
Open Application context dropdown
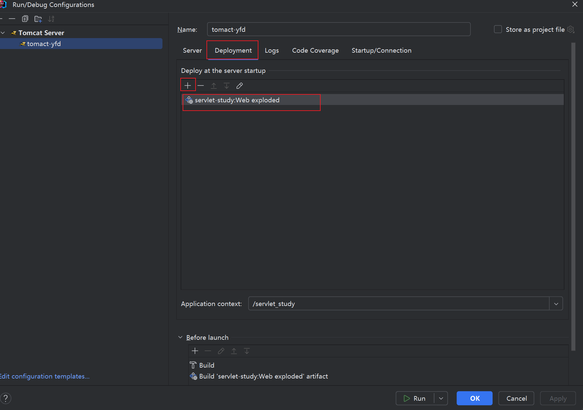[556, 304]
